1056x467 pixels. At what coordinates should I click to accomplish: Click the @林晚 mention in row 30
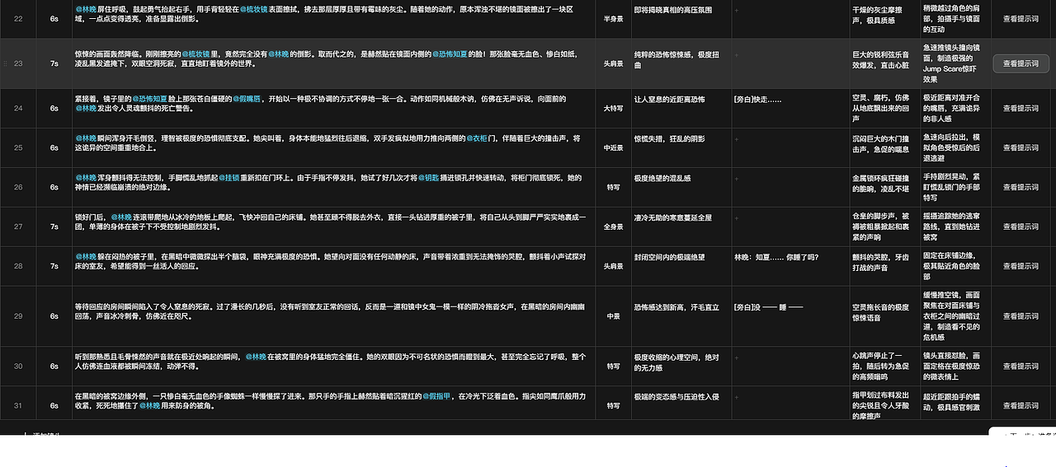coord(257,357)
